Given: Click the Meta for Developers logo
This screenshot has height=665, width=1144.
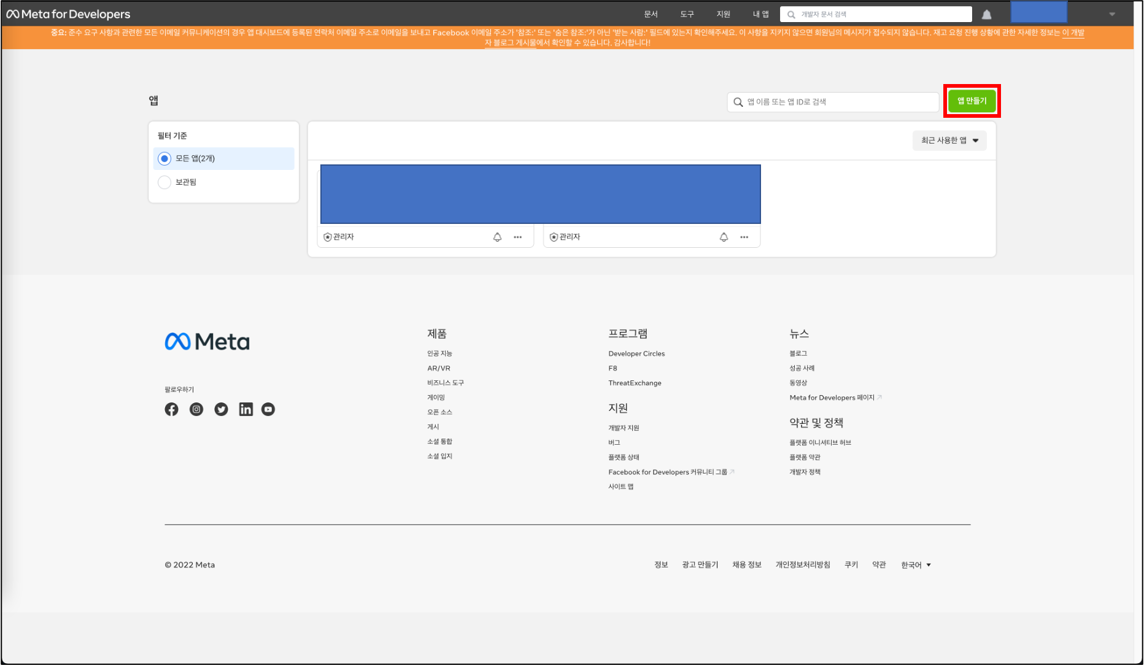Looking at the screenshot, I should 68,14.
